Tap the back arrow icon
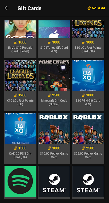109x203 pixels. (7, 8)
